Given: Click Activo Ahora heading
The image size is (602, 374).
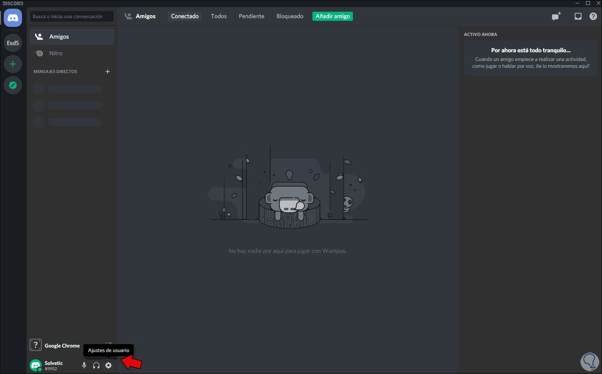Looking at the screenshot, I should pos(480,34).
